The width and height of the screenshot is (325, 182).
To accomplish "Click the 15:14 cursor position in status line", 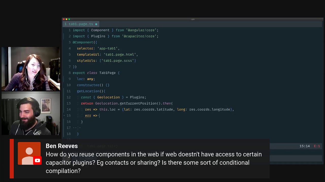I will [304, 146].
